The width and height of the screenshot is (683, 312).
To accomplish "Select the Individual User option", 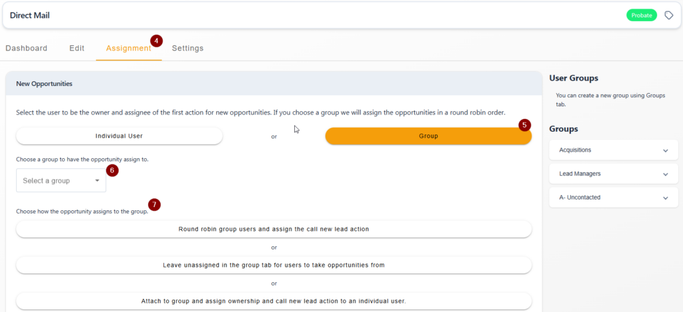I will point(119,136).
